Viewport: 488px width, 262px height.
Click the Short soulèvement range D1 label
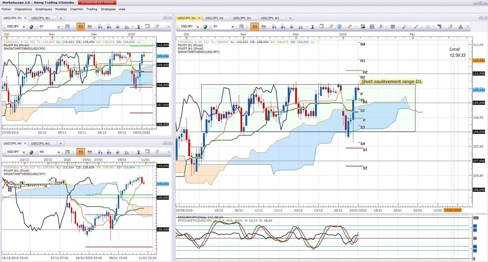pos(391,82)
